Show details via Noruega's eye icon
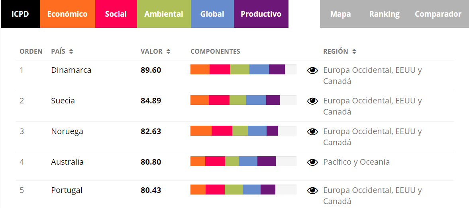Image resolution: width=469 pixels, height=208 pixels. coord(312,132)
